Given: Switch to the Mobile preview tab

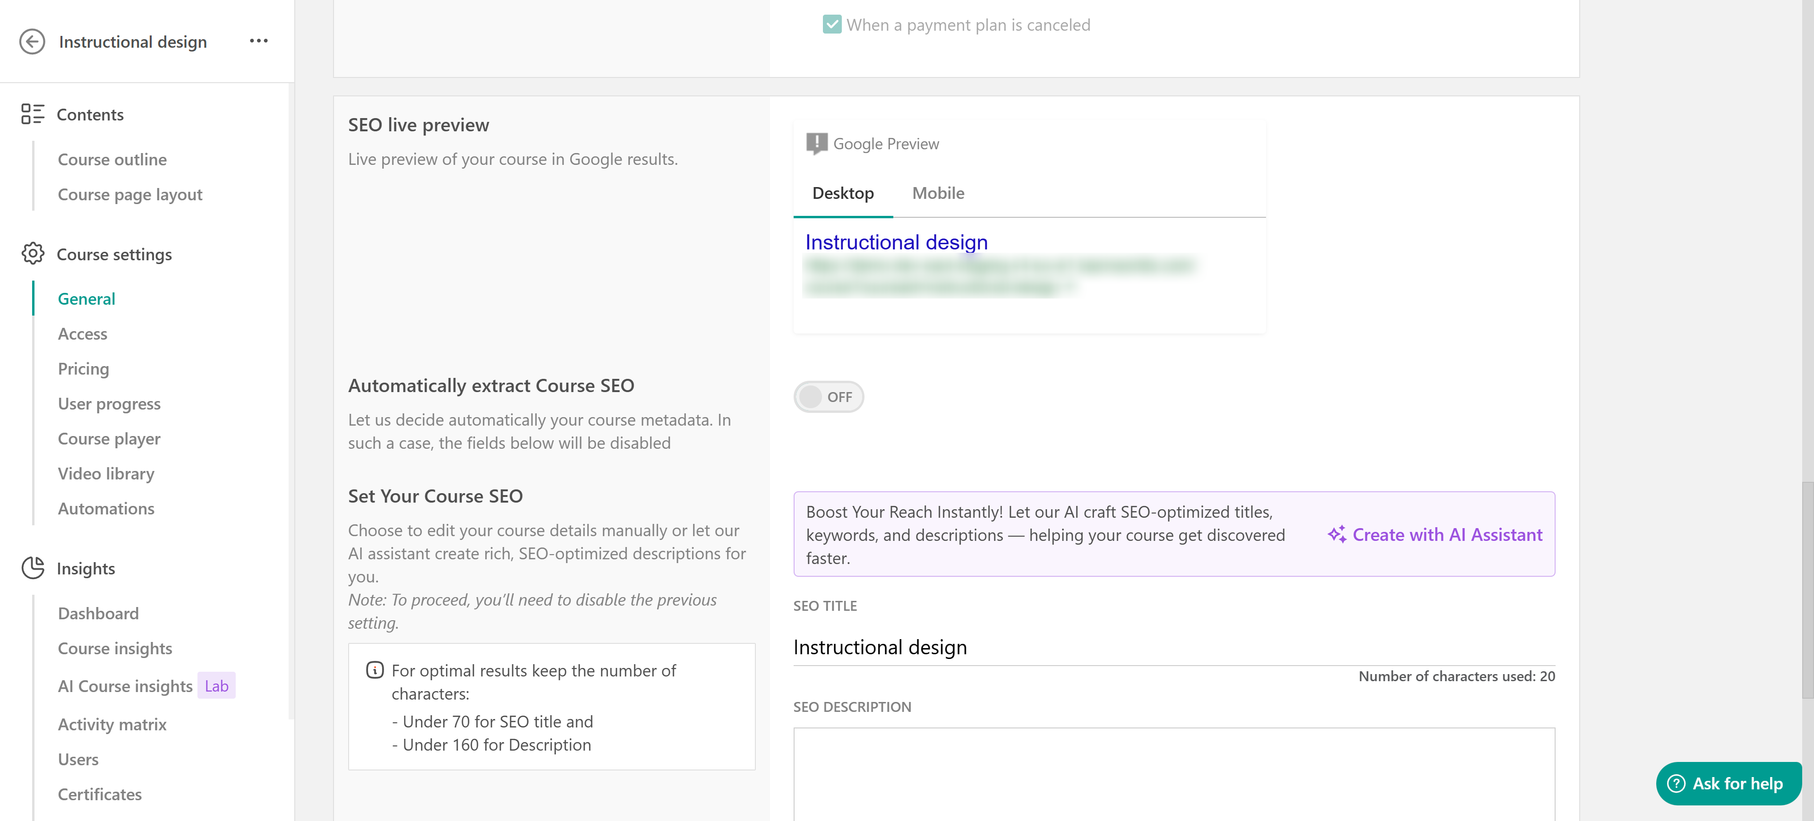Looking at the screenshot, I should 937,193.
